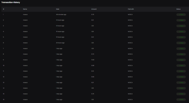Screen dimensions: 189x103
Task: Select amount 0.74 in row 8
Action: (93, 54)
